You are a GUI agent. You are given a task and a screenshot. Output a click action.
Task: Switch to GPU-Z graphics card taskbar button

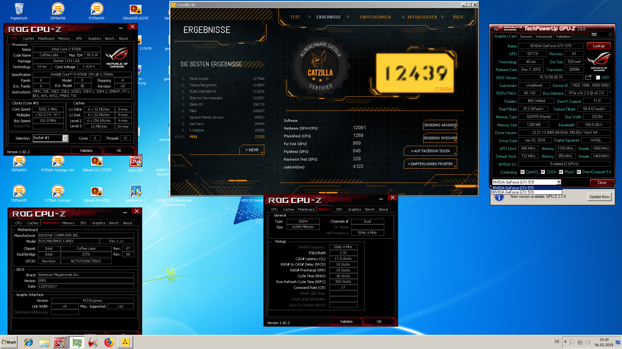[x=77, y=342]
